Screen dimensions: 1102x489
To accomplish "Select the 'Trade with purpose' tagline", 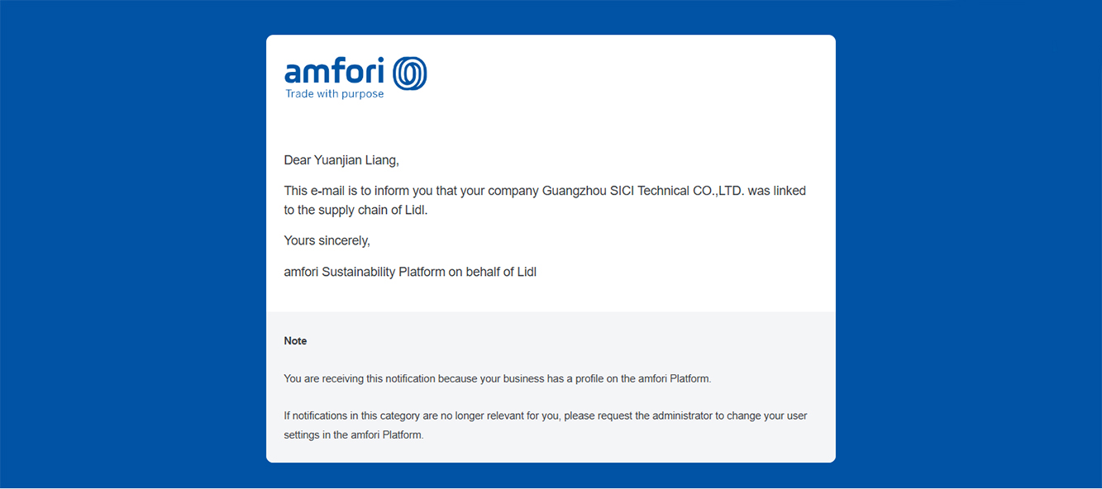I will (335, 94).
